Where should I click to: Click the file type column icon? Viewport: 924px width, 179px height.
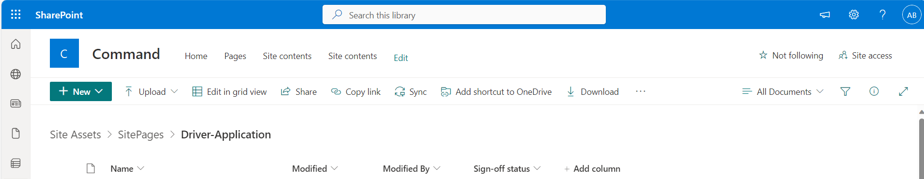91,168
